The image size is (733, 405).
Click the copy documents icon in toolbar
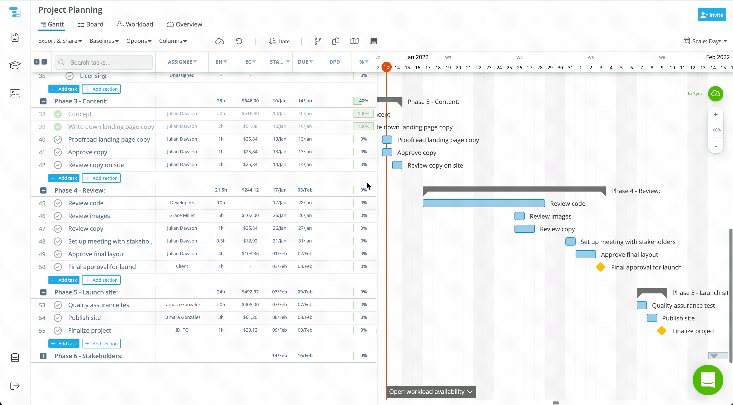tap(336, 41)
